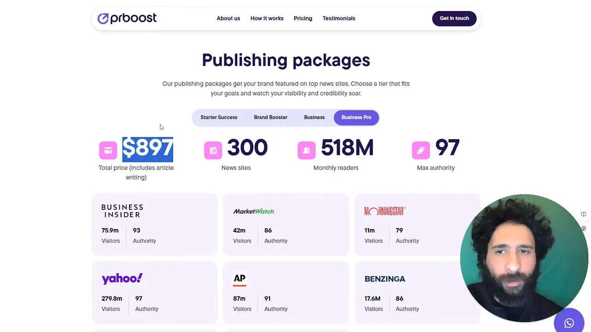Click the 300 news sites number
This screenshot has width=591, height=332.
[x=247, y=148]
